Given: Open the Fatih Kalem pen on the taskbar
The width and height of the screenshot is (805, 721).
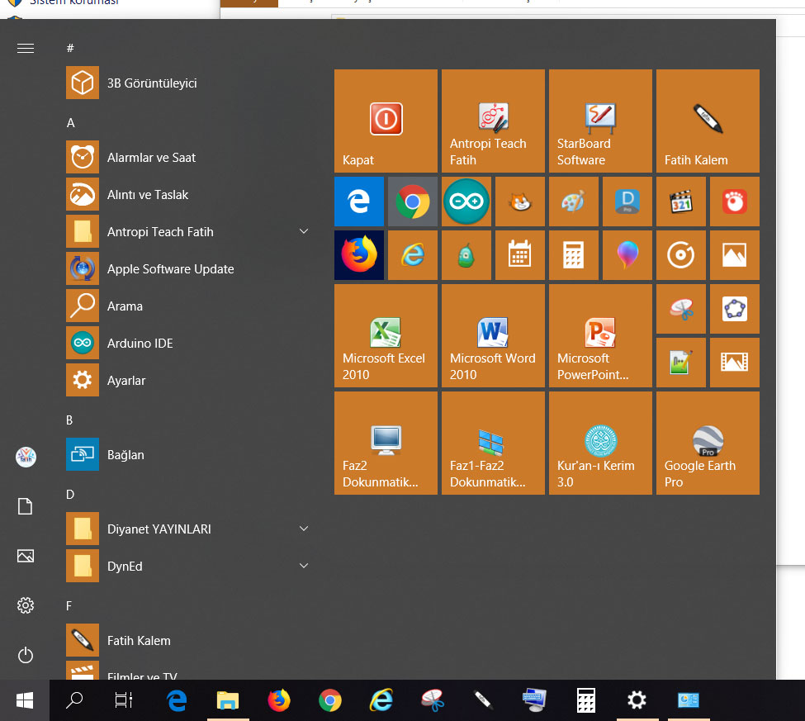Looking at the screenshot, I should 483,700.
